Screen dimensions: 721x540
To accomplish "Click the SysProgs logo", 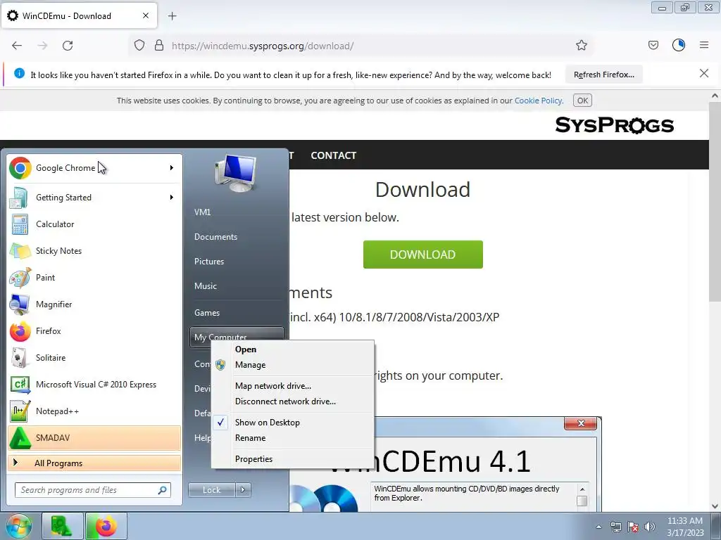I will coord(614,125).
